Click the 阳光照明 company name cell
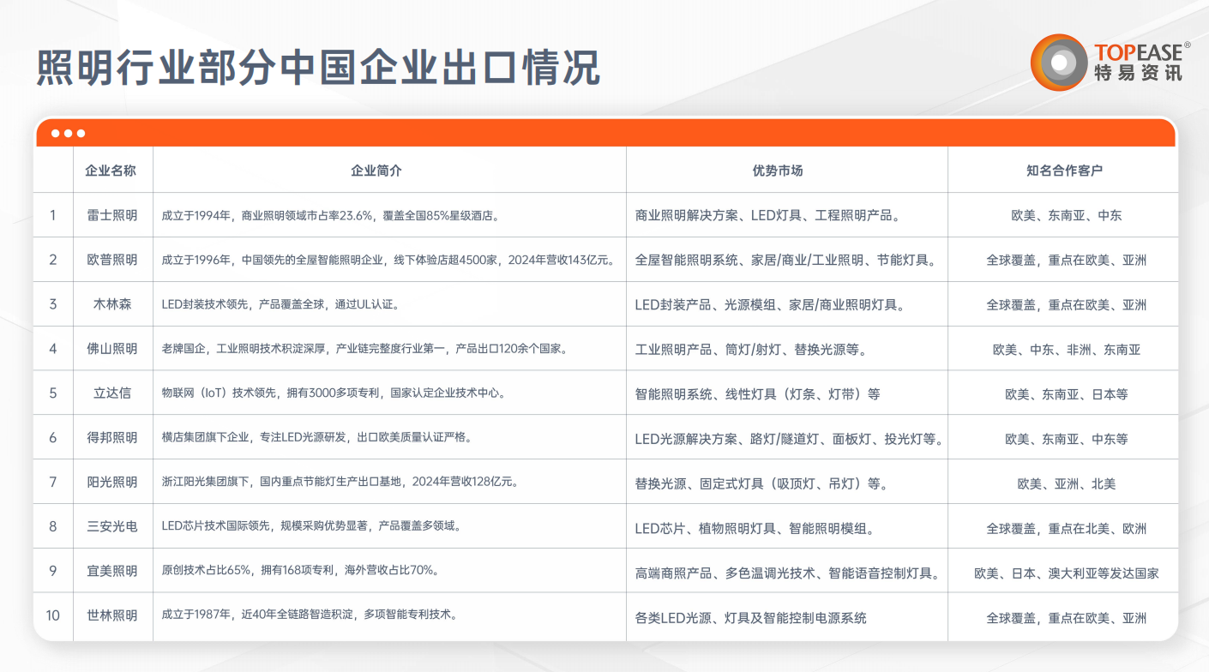Image resolution: width=1209 pixels, height=672 pixels. point(112,483)
